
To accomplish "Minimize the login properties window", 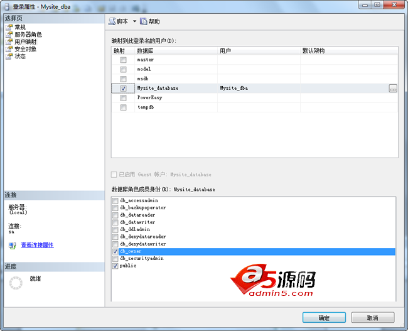I will click(365, 5).
